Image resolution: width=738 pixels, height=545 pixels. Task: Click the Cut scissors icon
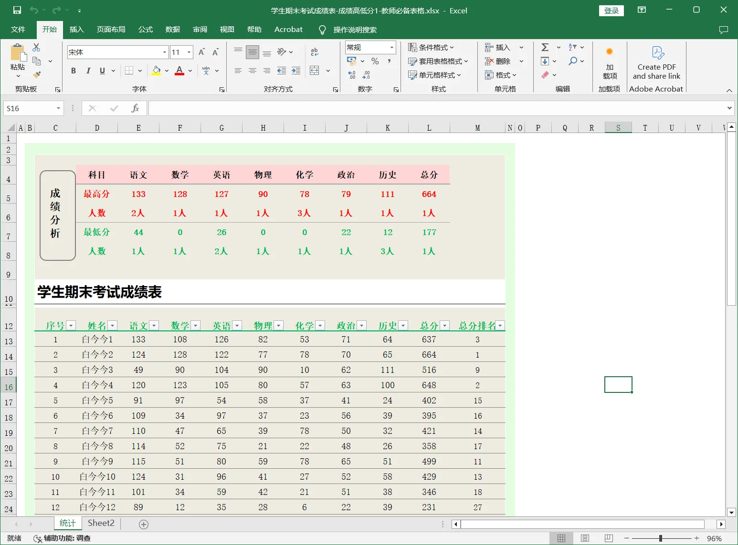coord(36,47)
